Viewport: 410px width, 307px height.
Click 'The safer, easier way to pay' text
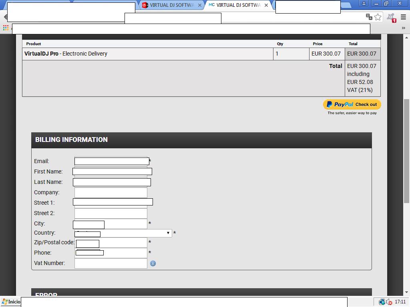352,113
